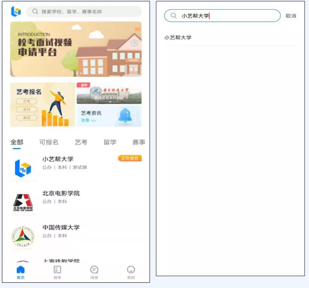
Task: Tap the 北京电影学院 logo
Action: [x=23, y=202]
